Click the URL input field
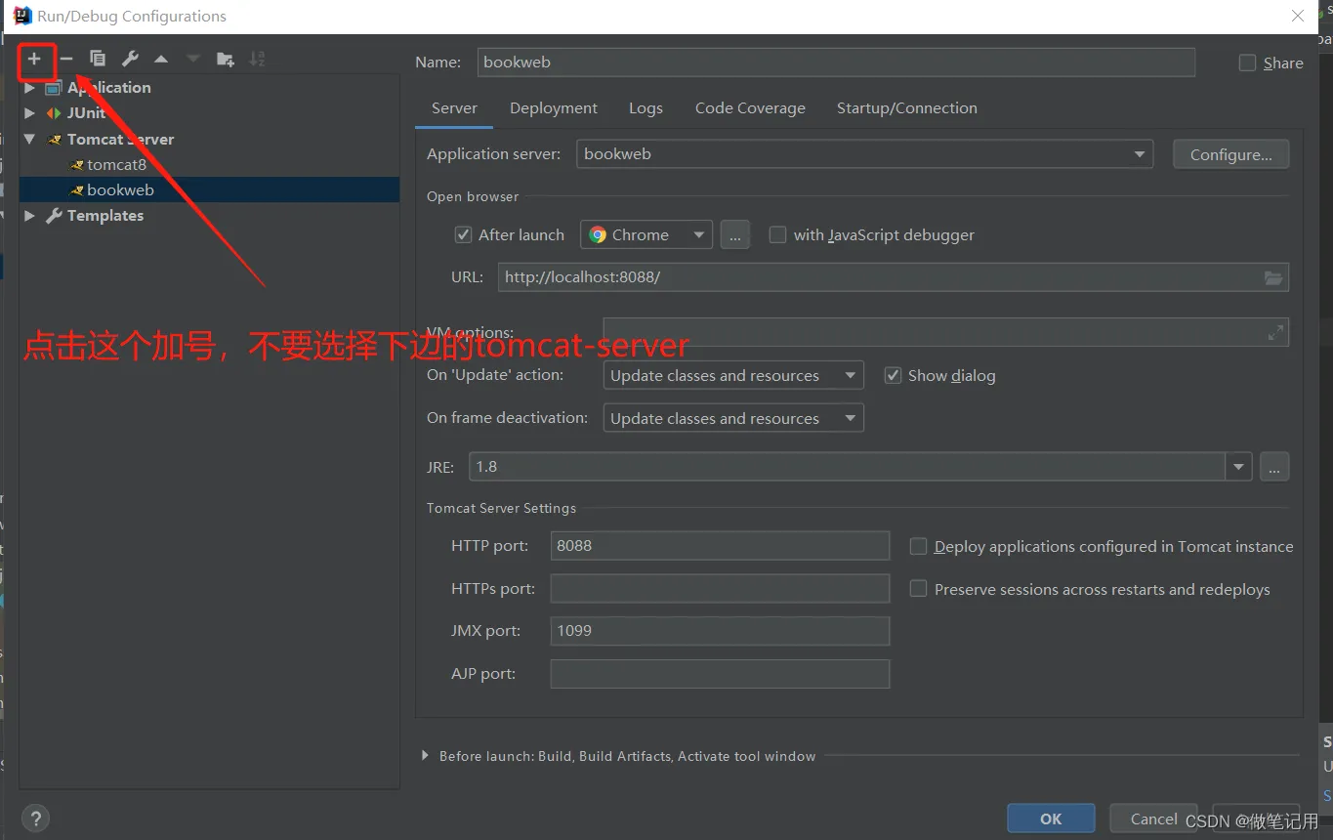Image resolution: width=1333 pixels, height=840 pixels. click(894, 277)
